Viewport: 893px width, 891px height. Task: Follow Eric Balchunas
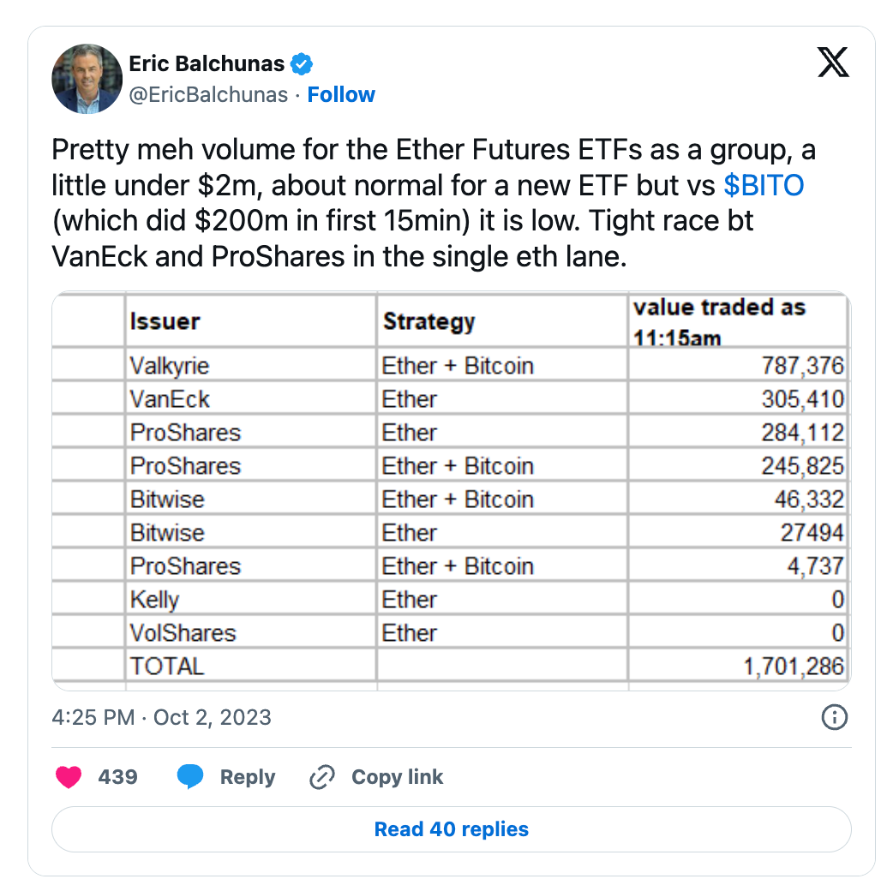(x=341, y=94)
